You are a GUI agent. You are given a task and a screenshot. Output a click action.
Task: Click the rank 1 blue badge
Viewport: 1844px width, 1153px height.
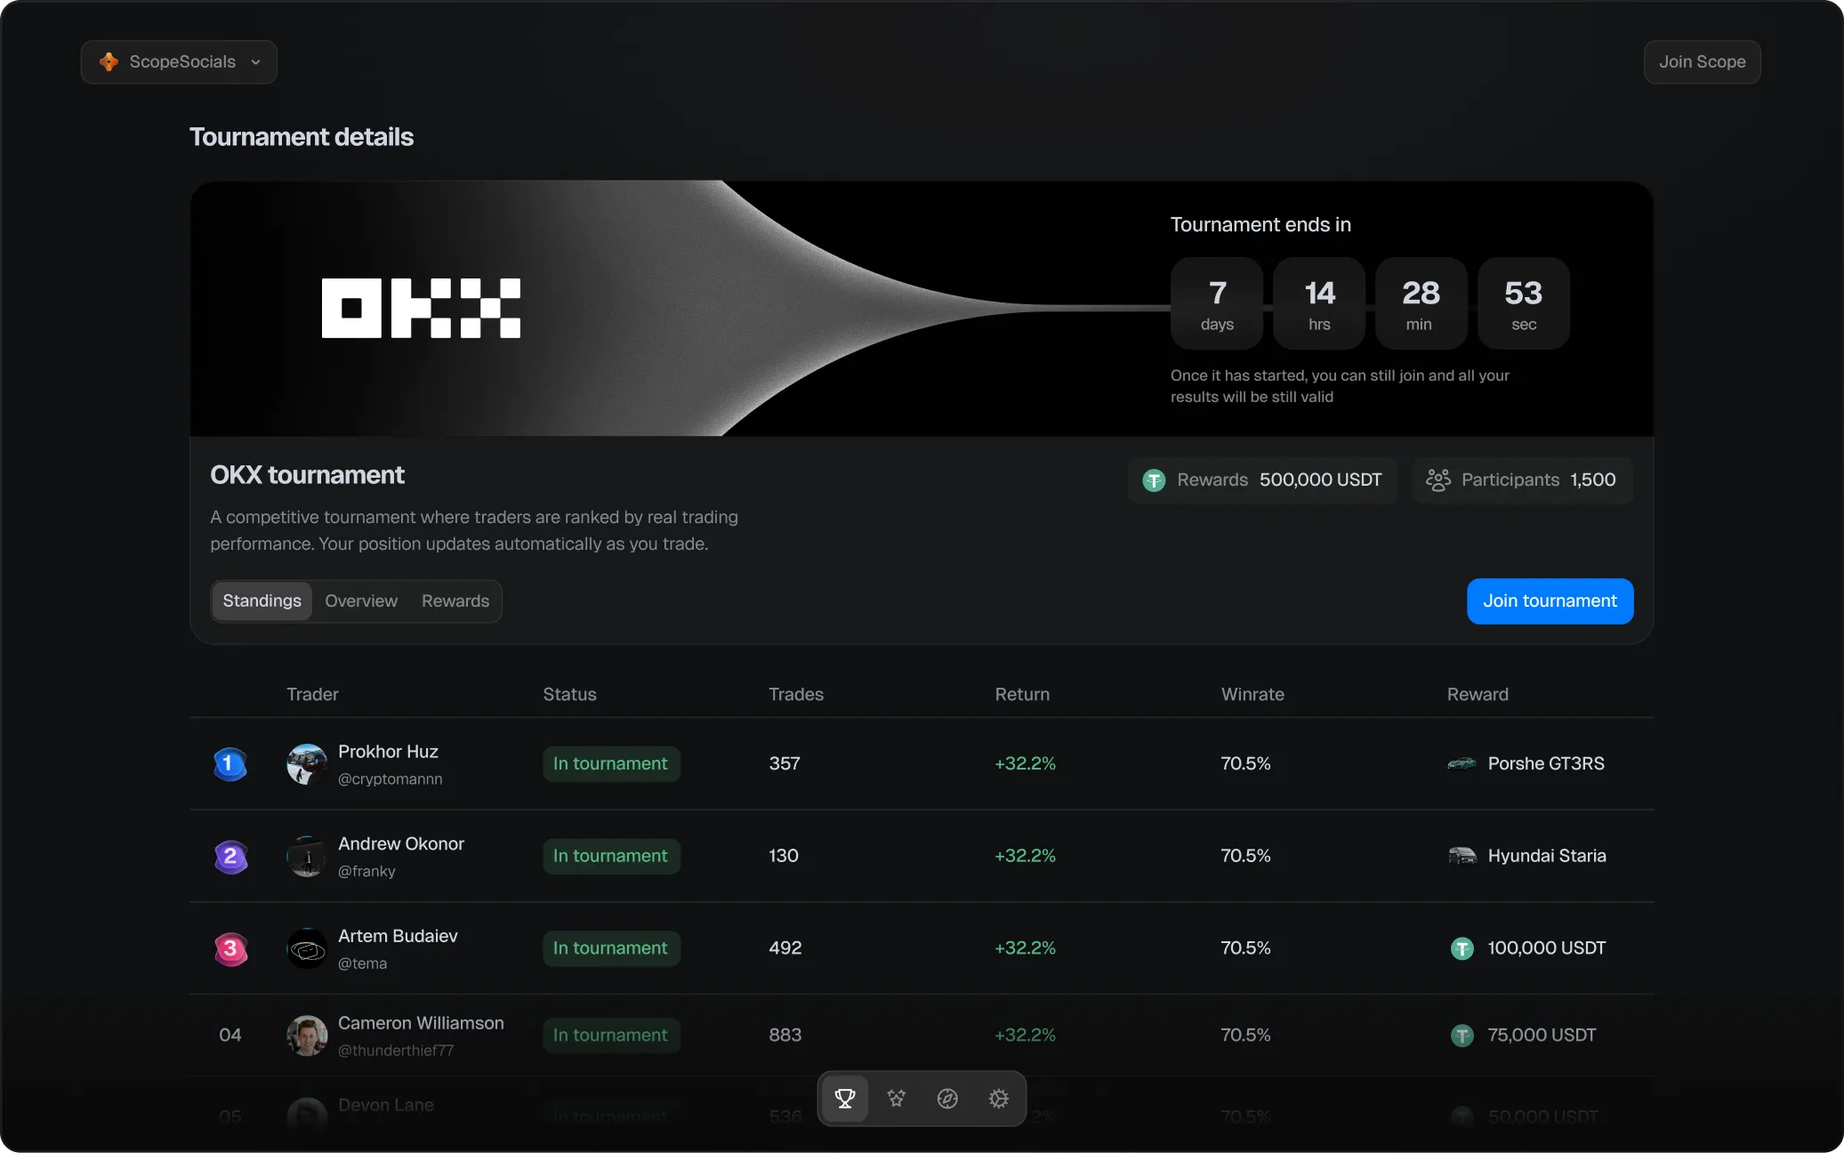tap(229, 763)
